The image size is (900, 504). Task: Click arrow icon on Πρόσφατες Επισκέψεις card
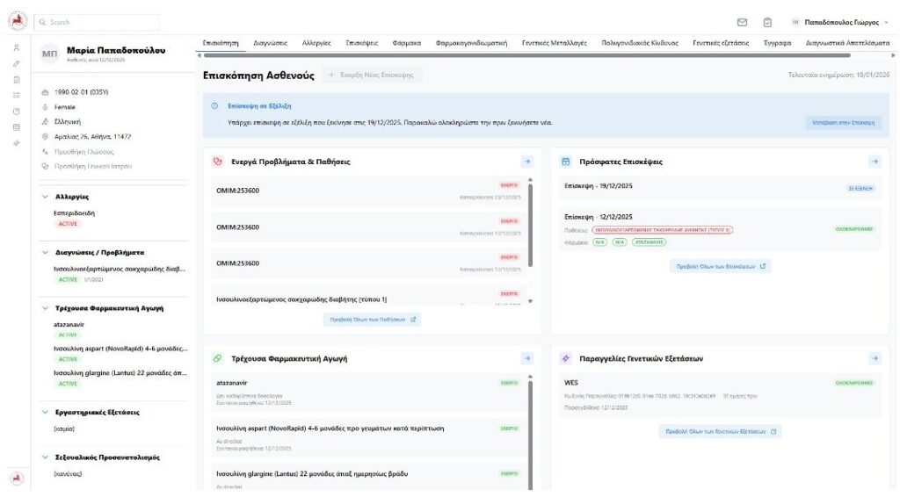(875, 162)
